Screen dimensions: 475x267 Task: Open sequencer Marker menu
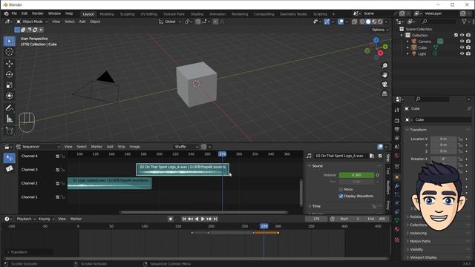point(96,147)
